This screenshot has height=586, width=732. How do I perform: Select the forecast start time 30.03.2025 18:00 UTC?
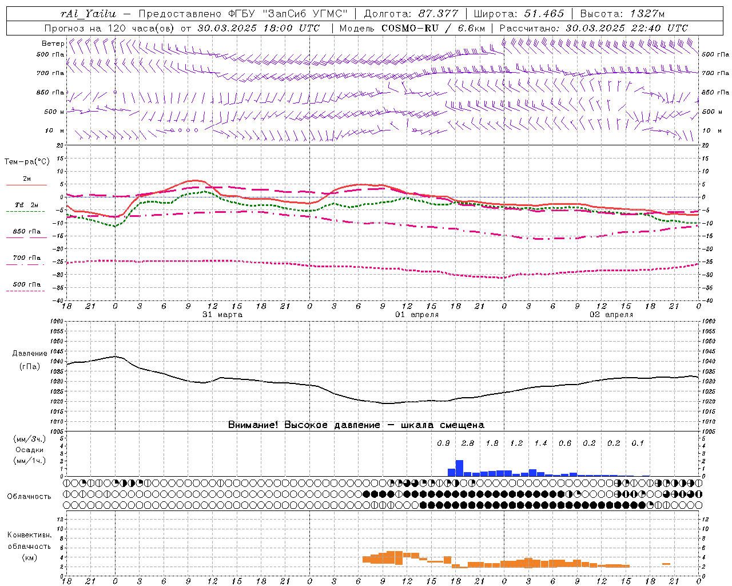pyautogui.click(x=258, y=28)
